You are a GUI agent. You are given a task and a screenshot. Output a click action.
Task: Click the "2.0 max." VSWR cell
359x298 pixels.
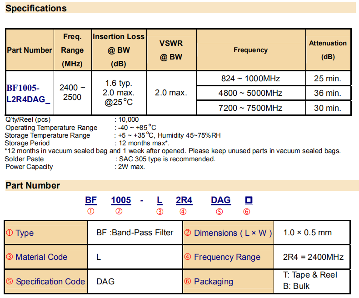[x=171, y=93]
